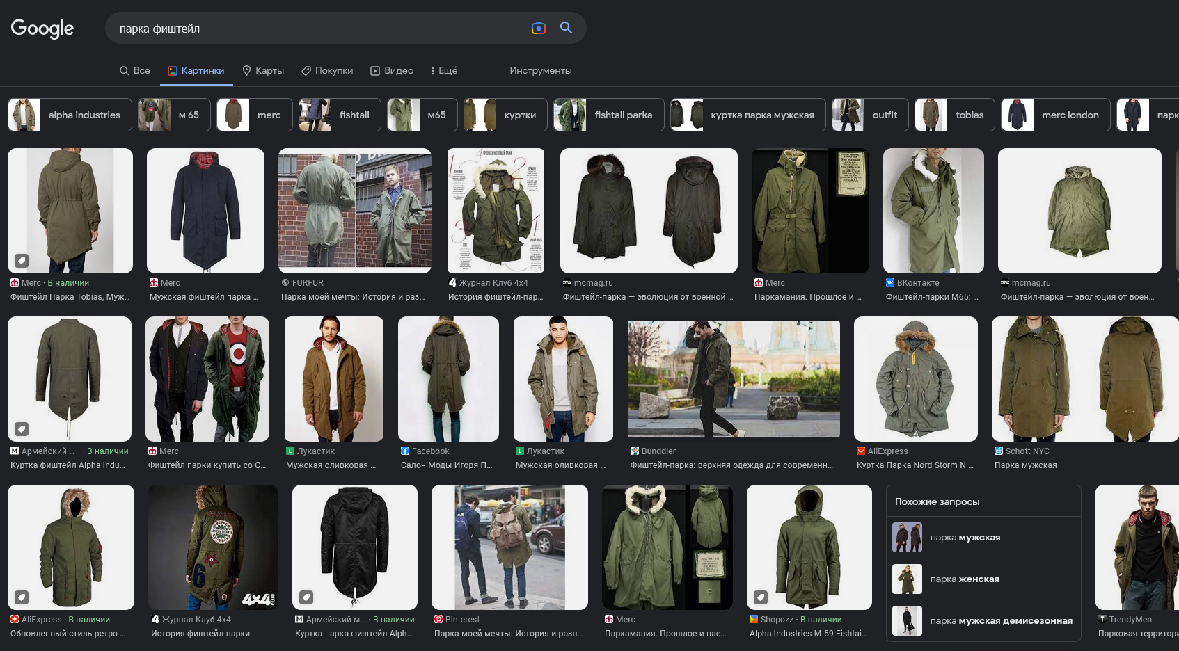Open search by image camera icon
1179x651 pixels.
[x=538, y=28]
